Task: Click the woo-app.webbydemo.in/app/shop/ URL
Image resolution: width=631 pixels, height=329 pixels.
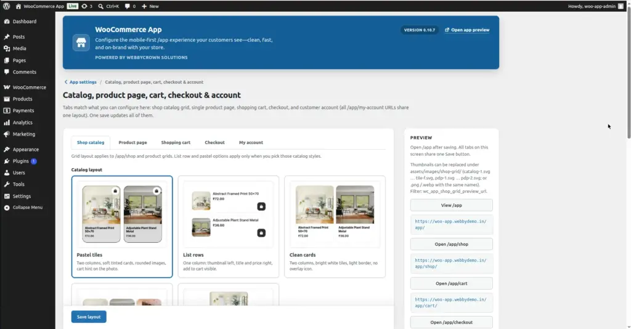Action: pos(450,264)
